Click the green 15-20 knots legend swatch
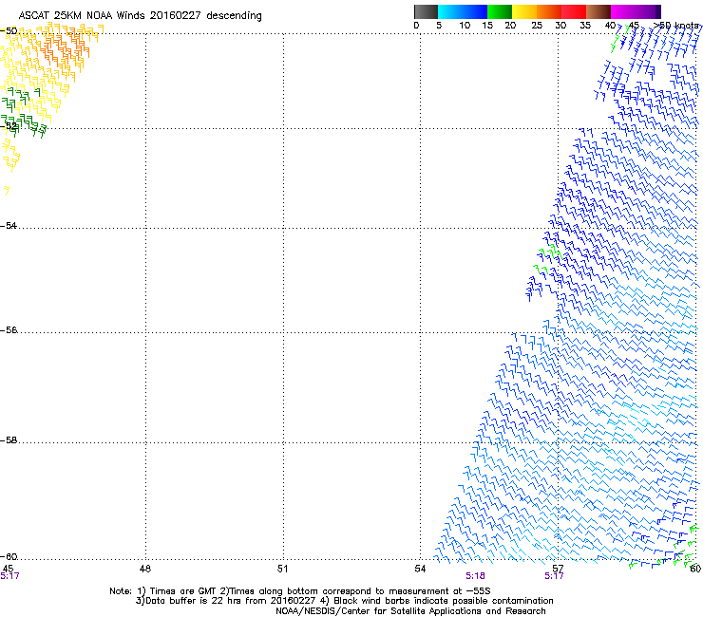Viewport: 703px width, 617px height. pyautogui.click(x=500, y=11)
